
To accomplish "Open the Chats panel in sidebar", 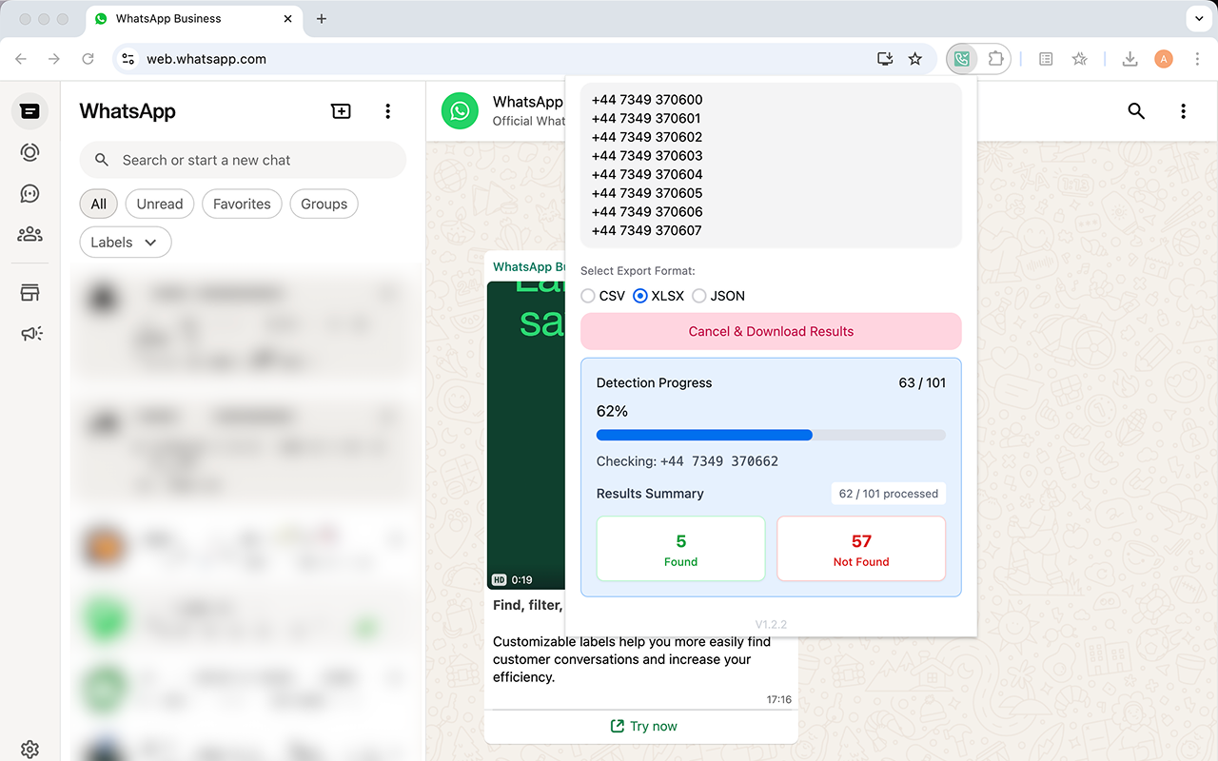I will pos(29,110).
